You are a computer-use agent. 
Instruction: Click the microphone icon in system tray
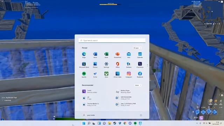(x=200, y=123)
